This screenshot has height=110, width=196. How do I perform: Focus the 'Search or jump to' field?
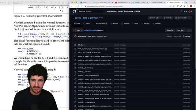pos(92,11)
